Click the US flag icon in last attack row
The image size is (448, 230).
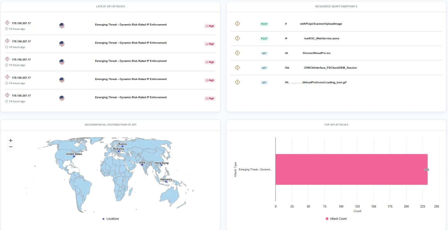[62, 98]
